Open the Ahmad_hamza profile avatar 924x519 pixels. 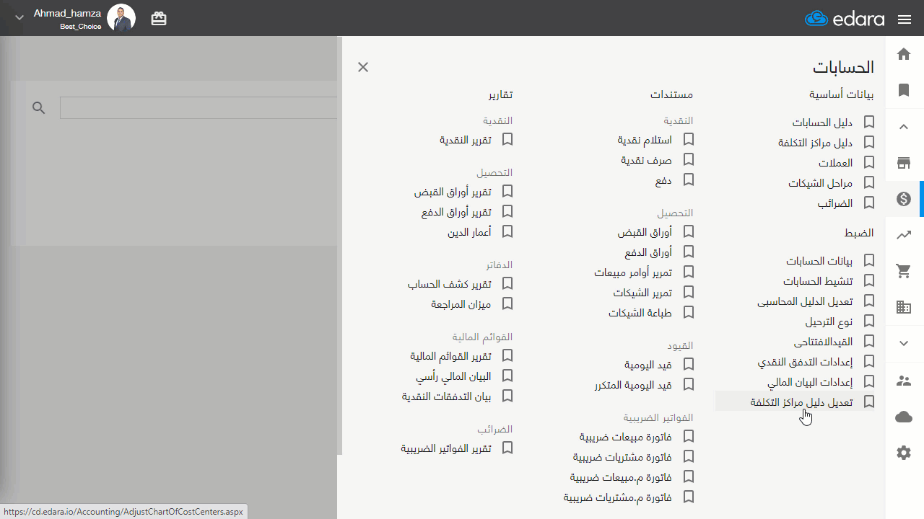pos(121,18)
